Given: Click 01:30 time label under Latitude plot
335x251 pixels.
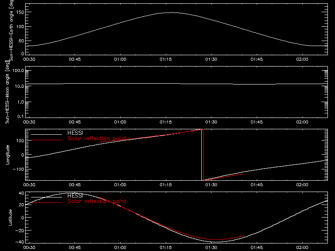Looking at the screenshot, I should point(211,248).
